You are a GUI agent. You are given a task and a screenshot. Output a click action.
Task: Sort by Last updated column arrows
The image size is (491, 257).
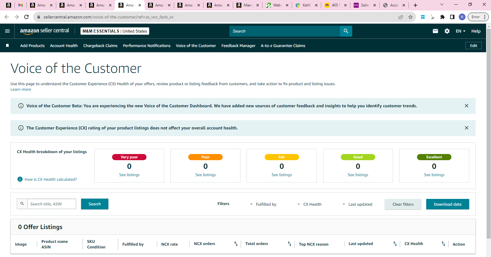click(x=395, y=244)
